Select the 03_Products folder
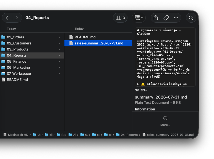 point(32,49)
